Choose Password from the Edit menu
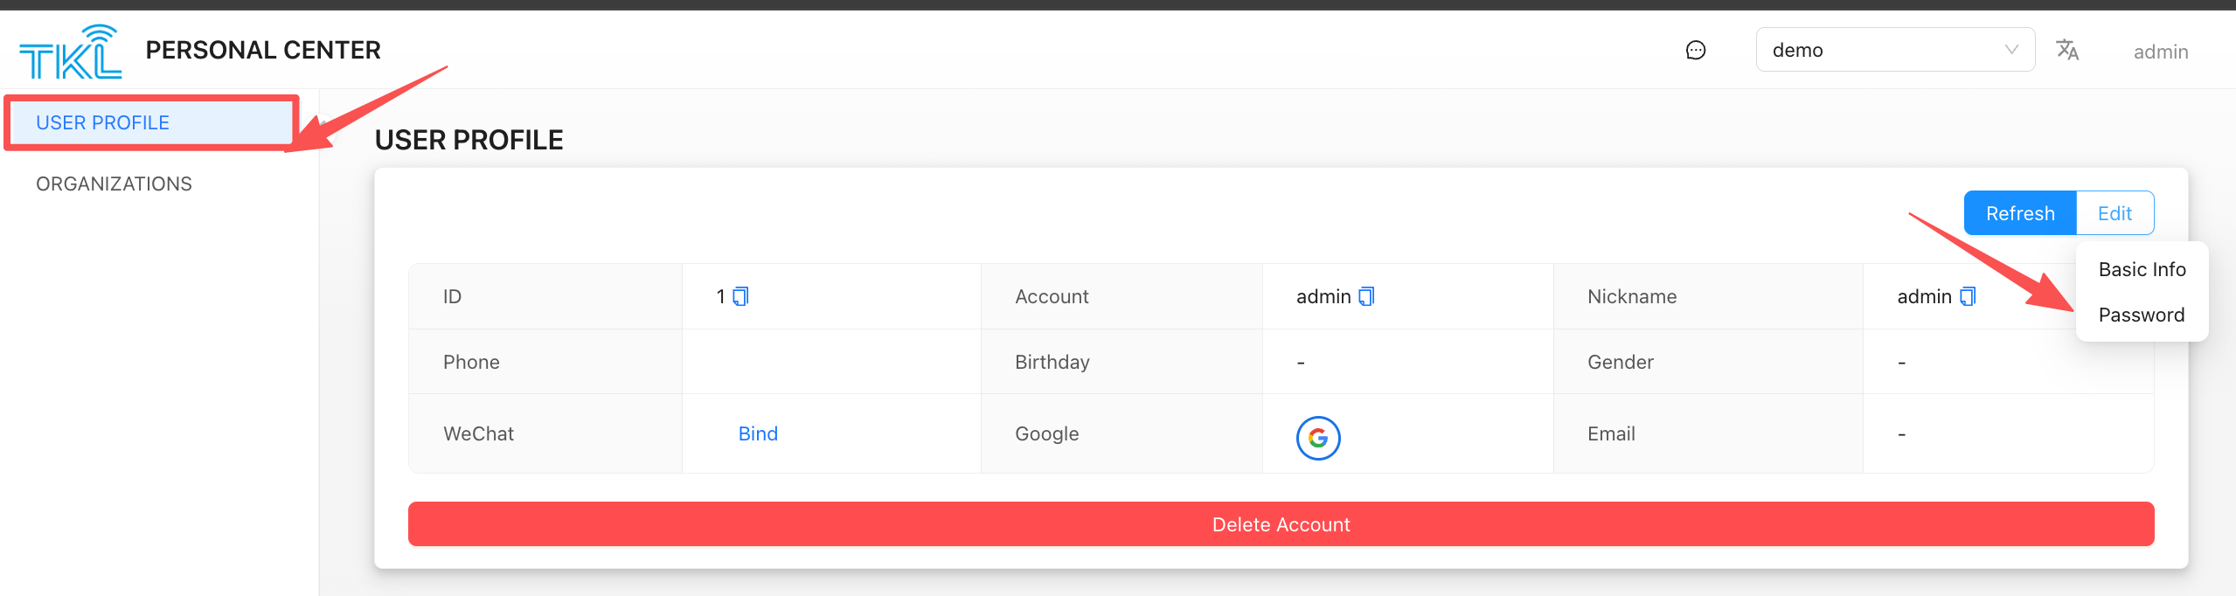Viewport: 2236px width, 596px height. [2141, 315]
